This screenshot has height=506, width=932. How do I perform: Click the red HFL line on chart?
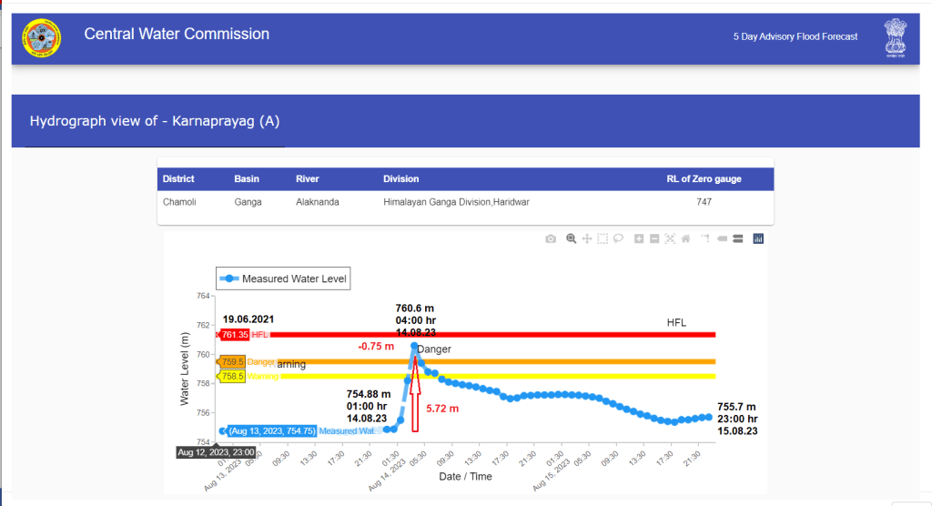(x=546, y=335)
